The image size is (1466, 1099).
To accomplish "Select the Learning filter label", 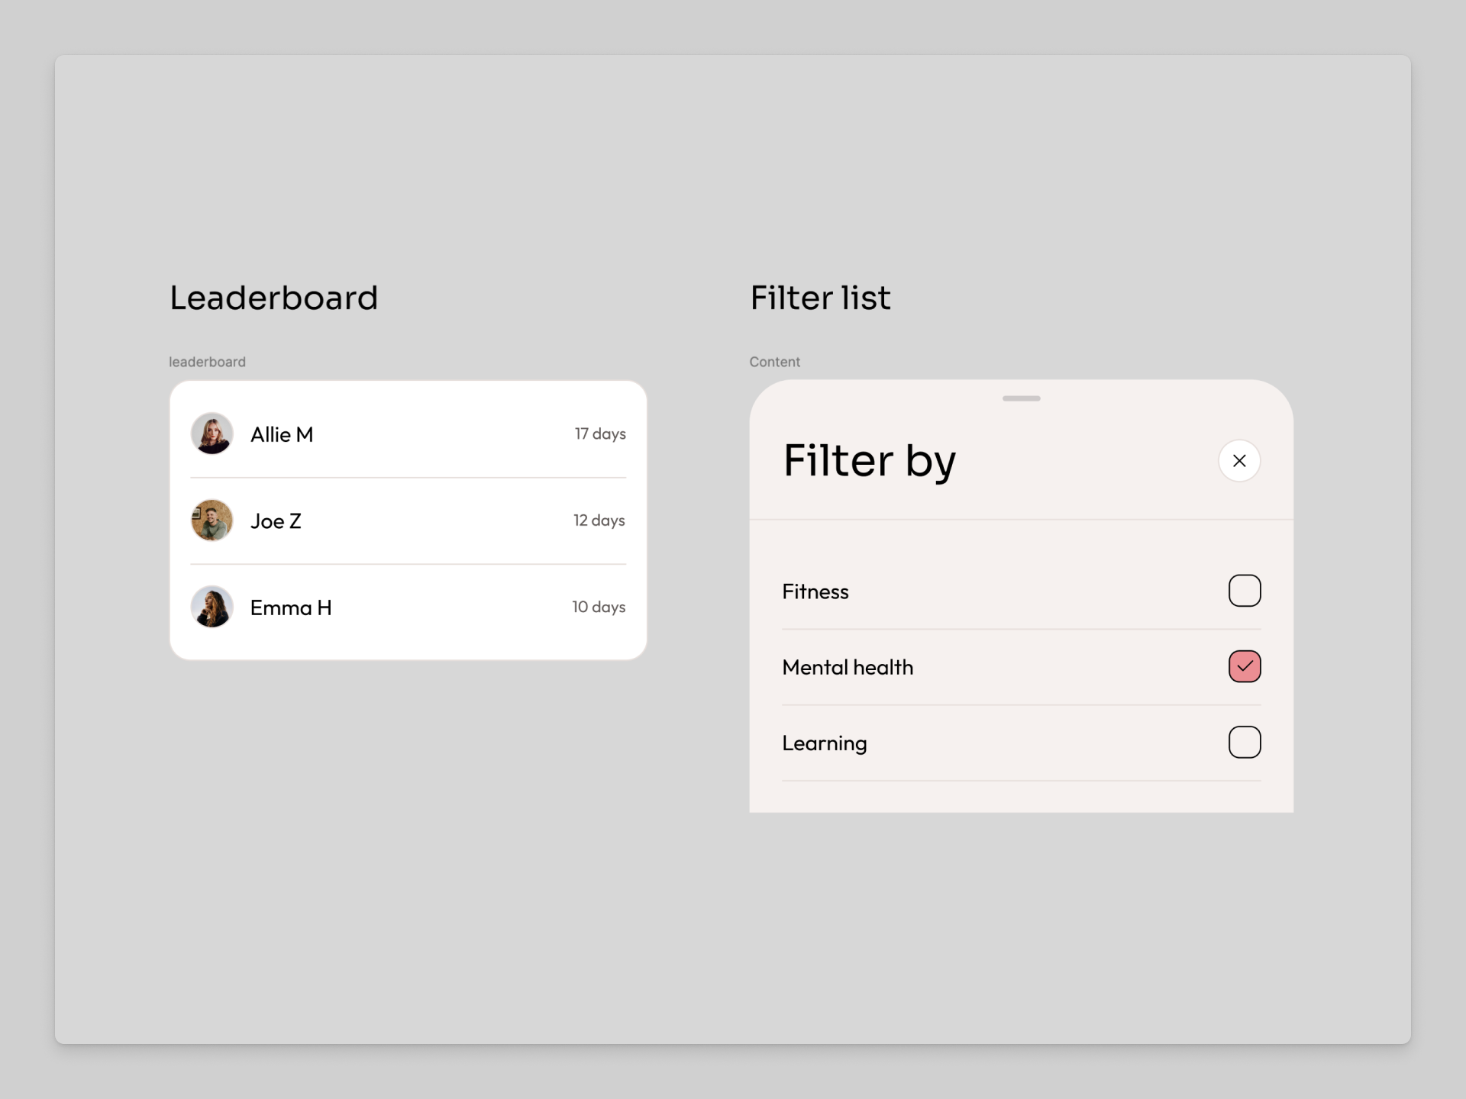I will [x=825, y=743].
